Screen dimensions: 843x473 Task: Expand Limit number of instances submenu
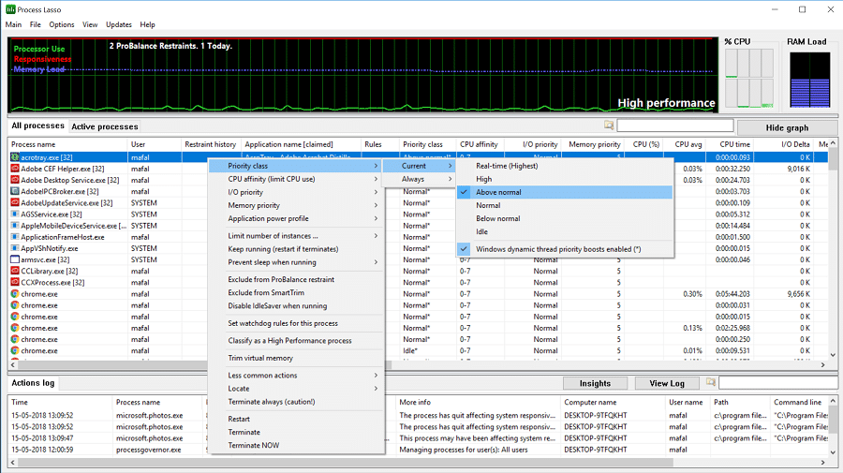pyautogui.click(x=296, y=235)
